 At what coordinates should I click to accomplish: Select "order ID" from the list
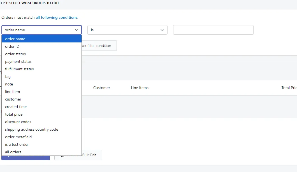pyautogui.click(x=41, y=46)
